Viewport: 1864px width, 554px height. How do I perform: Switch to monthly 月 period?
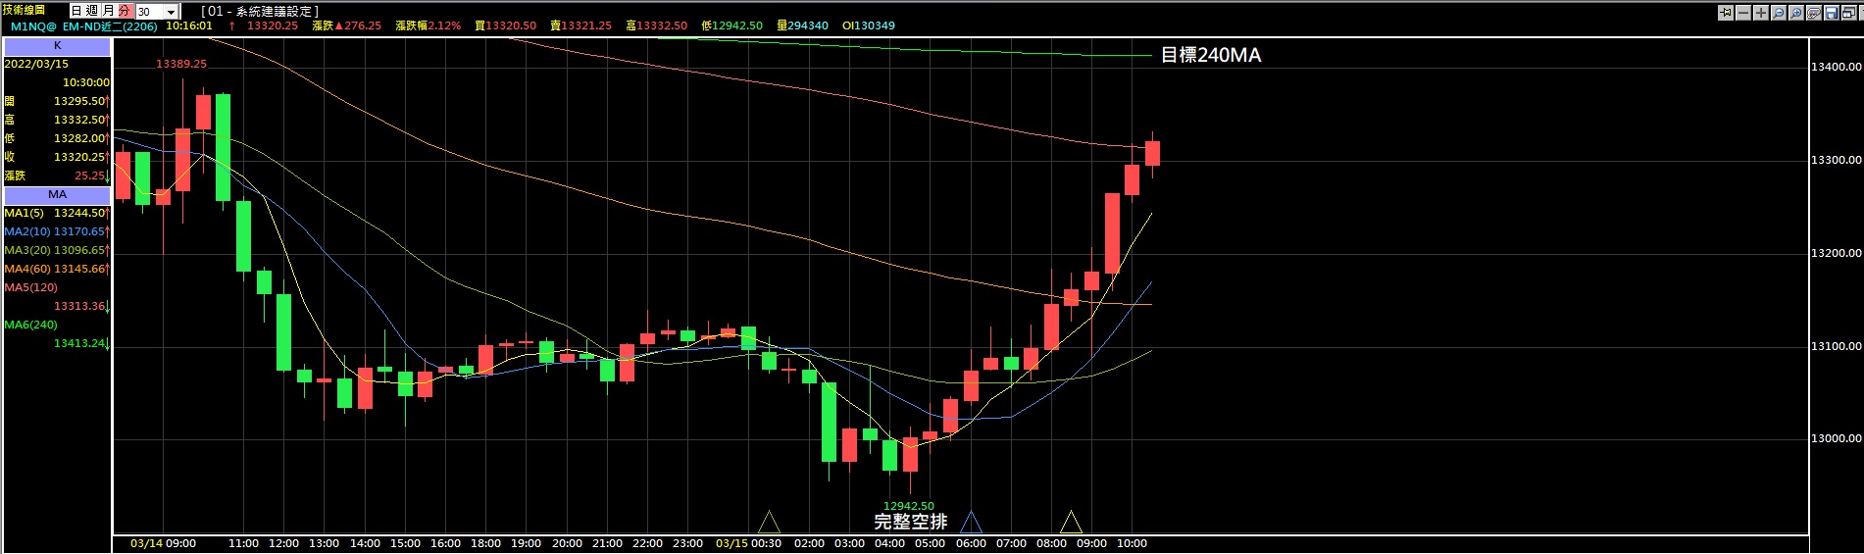108,11
